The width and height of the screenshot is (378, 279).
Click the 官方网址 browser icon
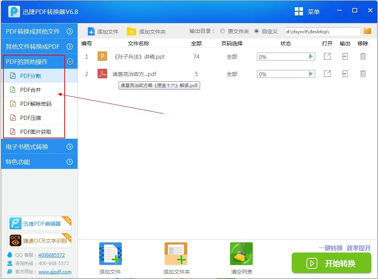[9, 271]
